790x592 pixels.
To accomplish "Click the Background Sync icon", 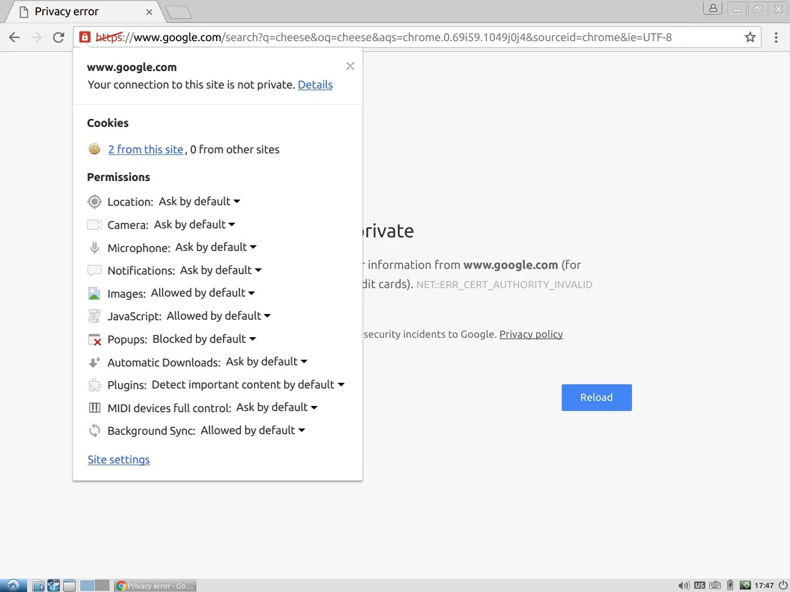I will click(x=94, y=431).
